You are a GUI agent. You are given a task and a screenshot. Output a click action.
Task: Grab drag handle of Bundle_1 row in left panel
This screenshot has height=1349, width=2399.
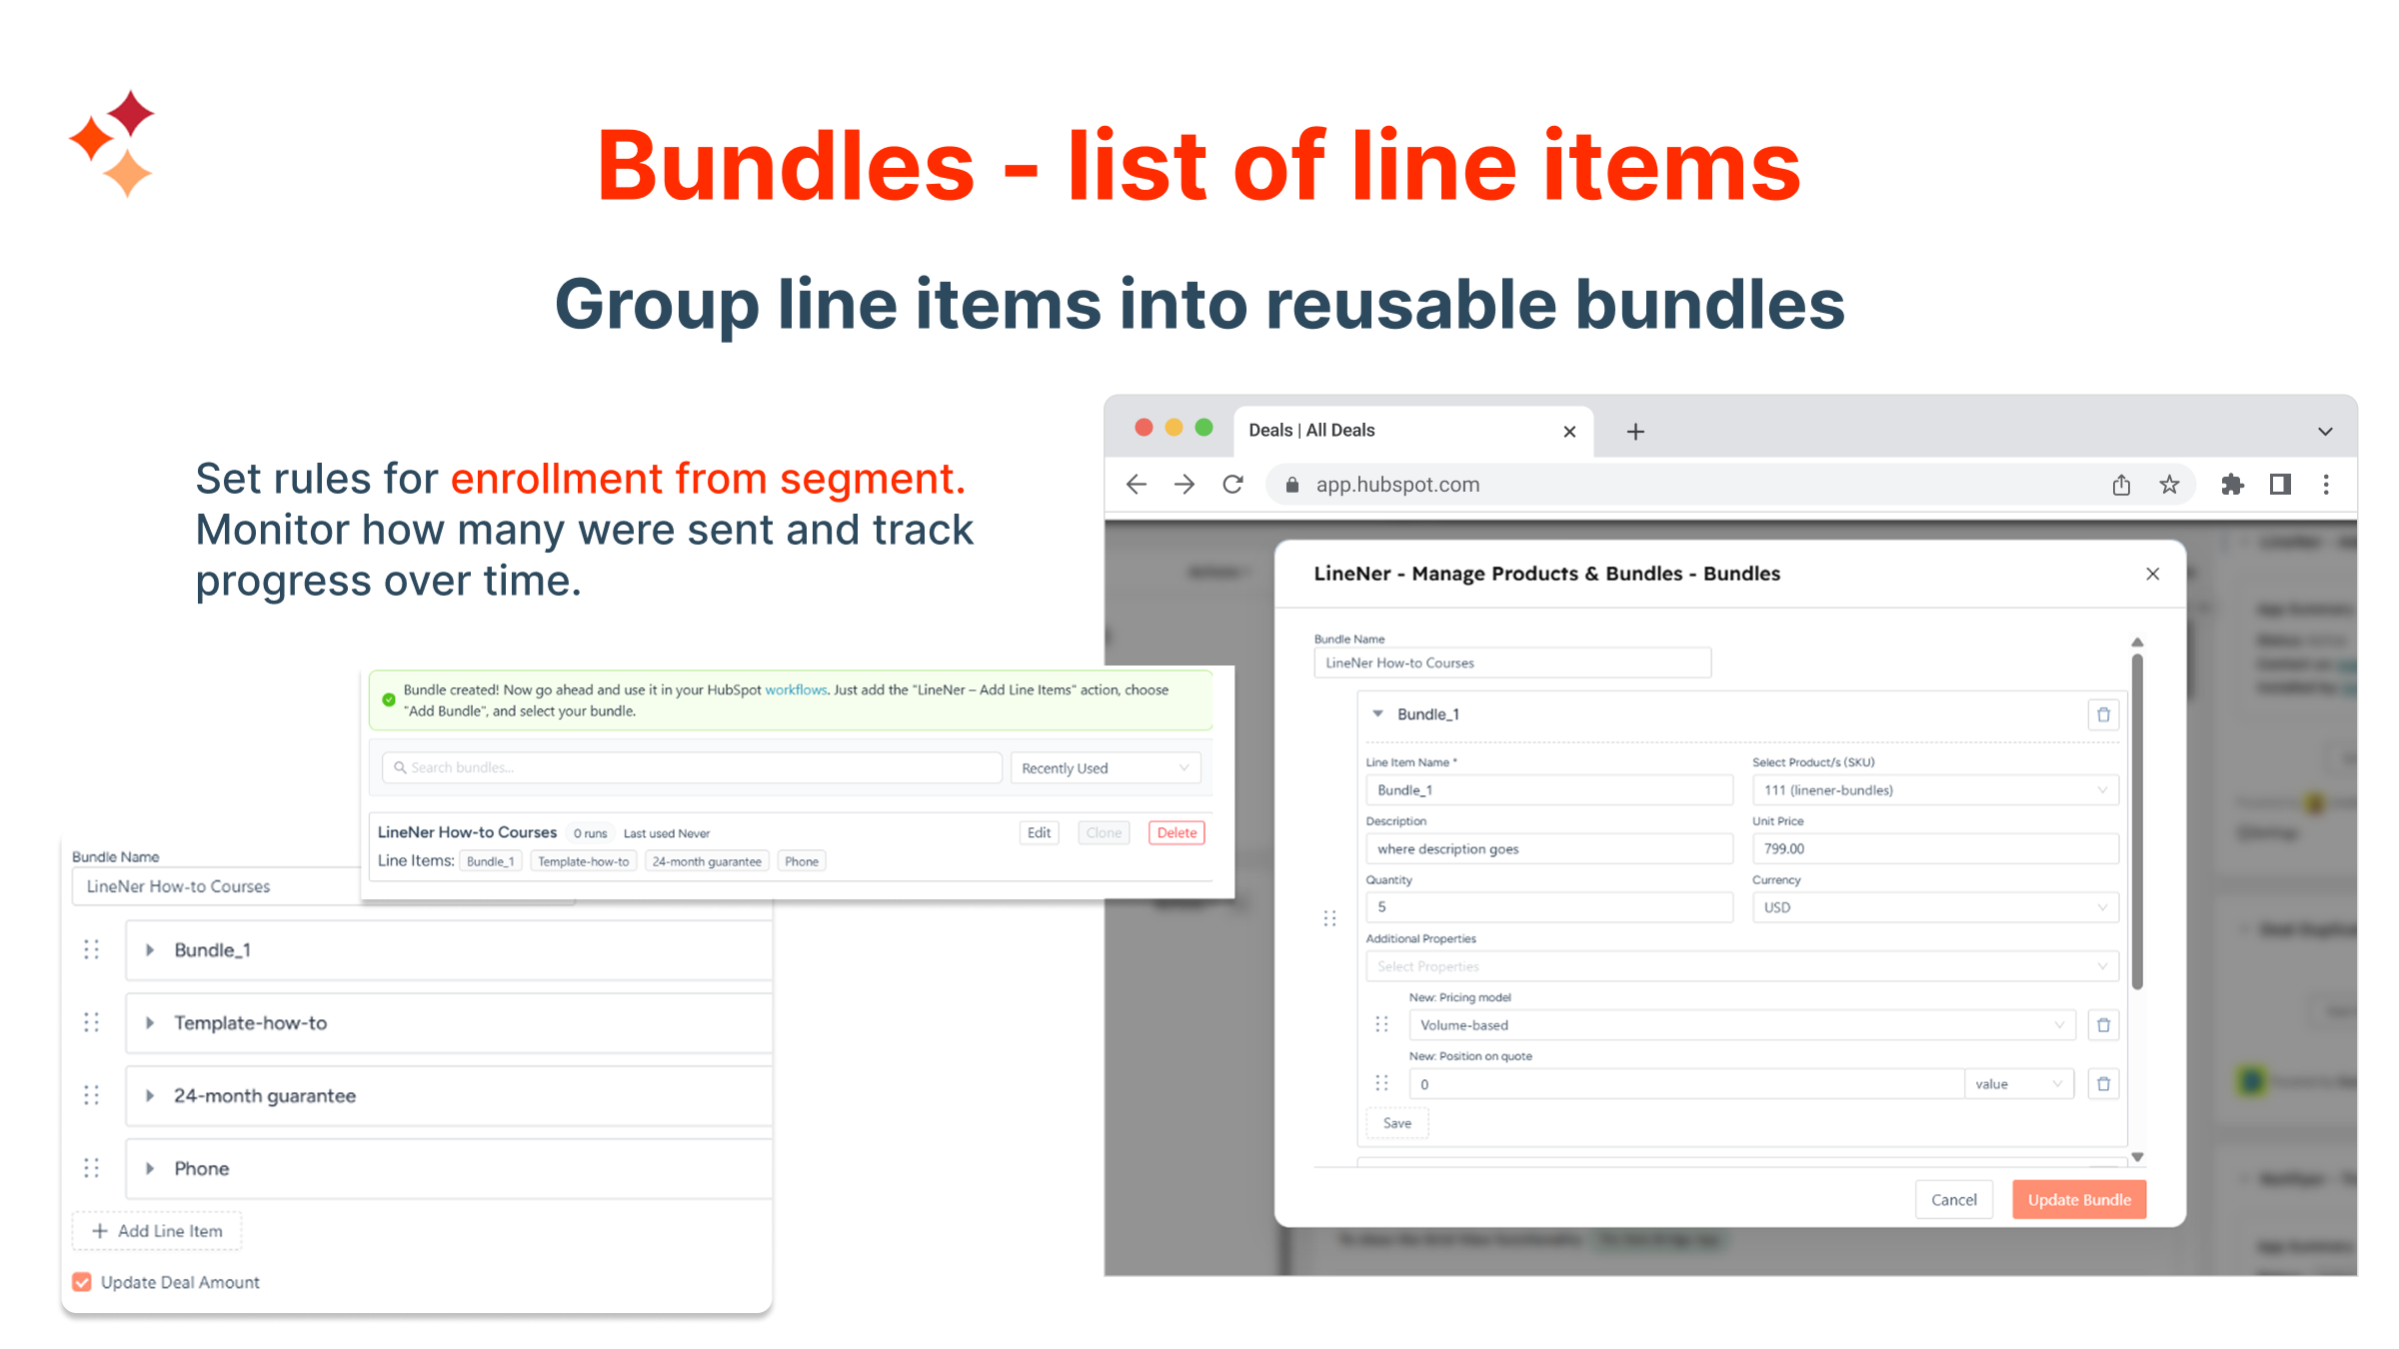(x=92, y=949)
